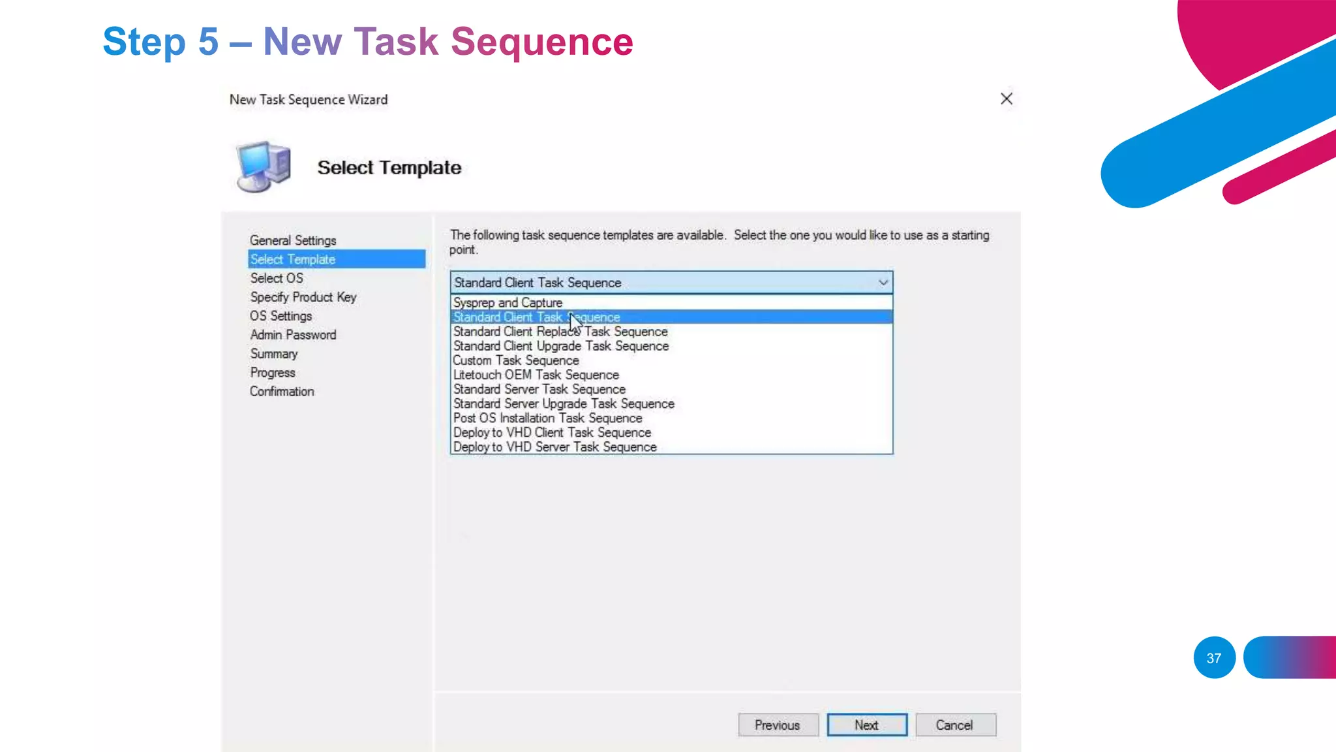Select Standard Server Task Sequence
This screenshot has height=752, width=1336.
[539, 389]
